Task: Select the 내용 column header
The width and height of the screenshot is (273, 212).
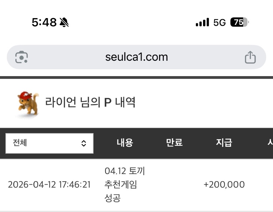Action: coord(125,143)
